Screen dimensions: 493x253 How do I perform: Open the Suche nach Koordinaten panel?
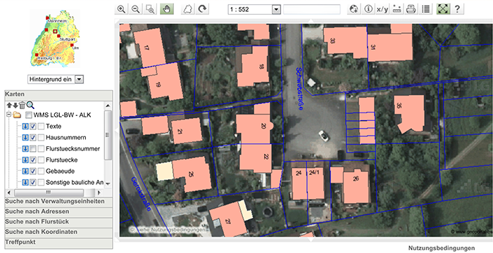tap(58, 232)
